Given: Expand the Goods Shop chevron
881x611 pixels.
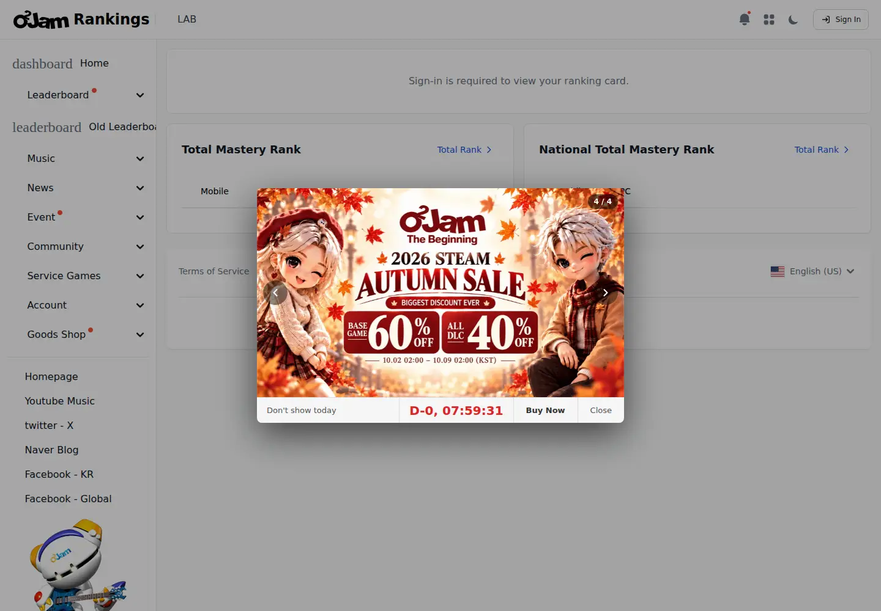Looking at the screenshot, I should pyautogui.click(x=140, y=335).
